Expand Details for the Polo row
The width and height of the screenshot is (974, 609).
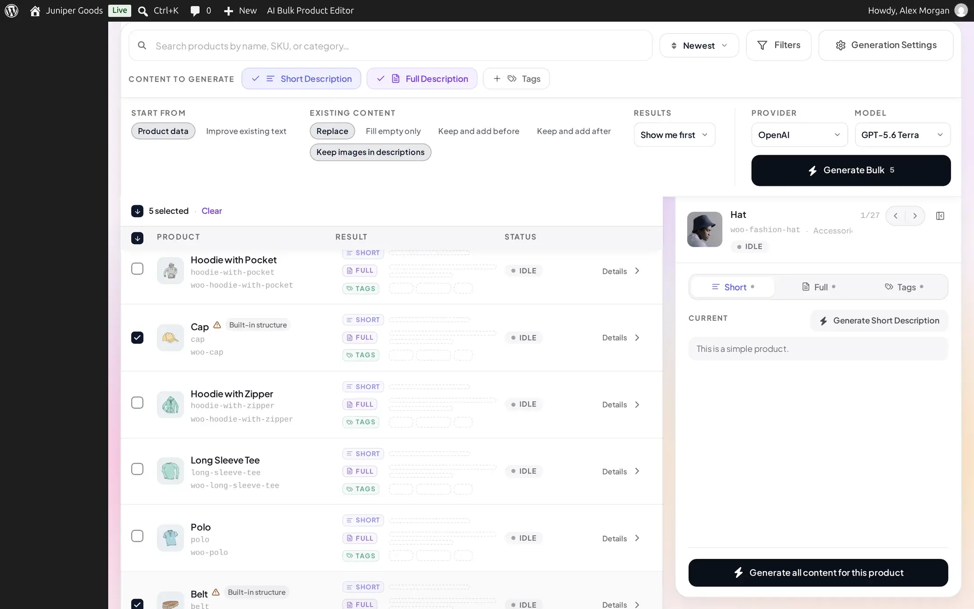coord(621,538)
